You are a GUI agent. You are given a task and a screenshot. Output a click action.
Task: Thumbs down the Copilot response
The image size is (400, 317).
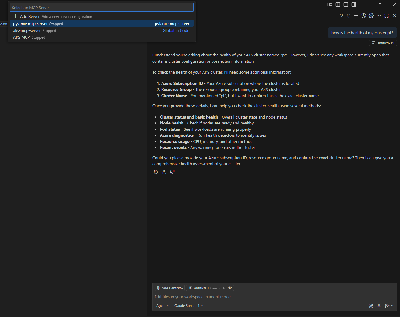[x=172, y=172]
